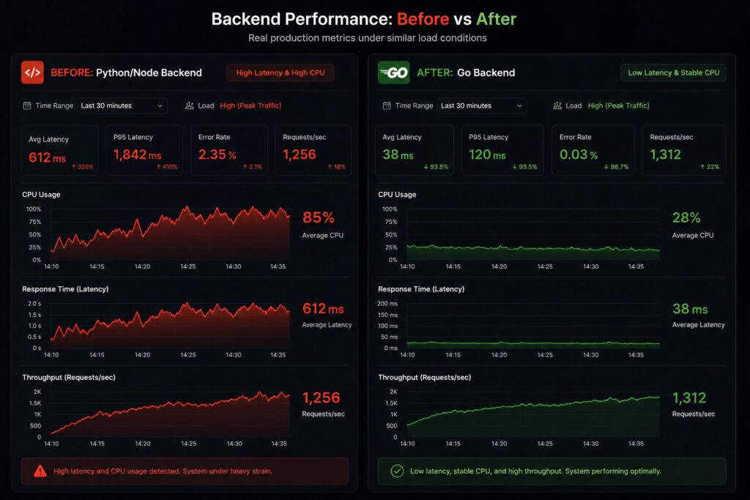Click the green performing optimally banner
Screen dimensions: 750x500
coord(552,471)
